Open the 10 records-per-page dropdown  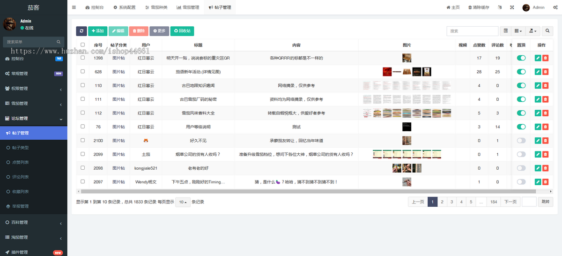183,202
